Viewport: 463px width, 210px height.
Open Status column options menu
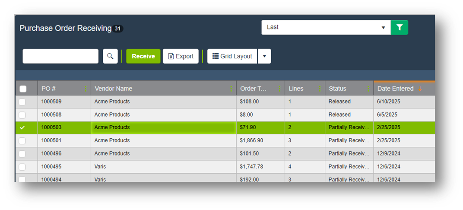[368, 89]
